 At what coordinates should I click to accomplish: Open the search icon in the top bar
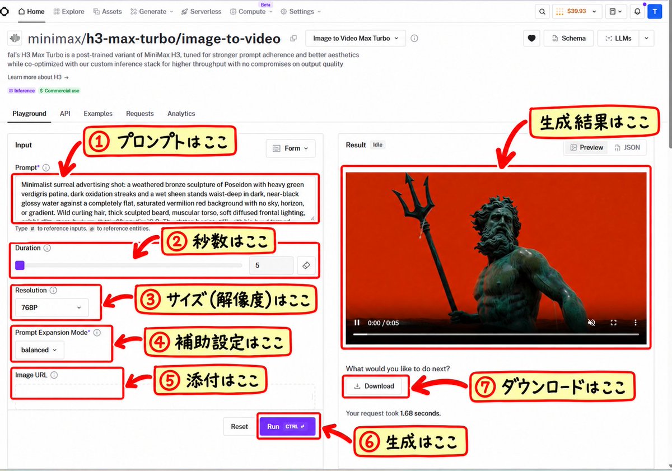tap(542, 11)
